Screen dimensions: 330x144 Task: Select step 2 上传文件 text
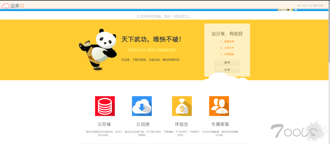point(227,48)
